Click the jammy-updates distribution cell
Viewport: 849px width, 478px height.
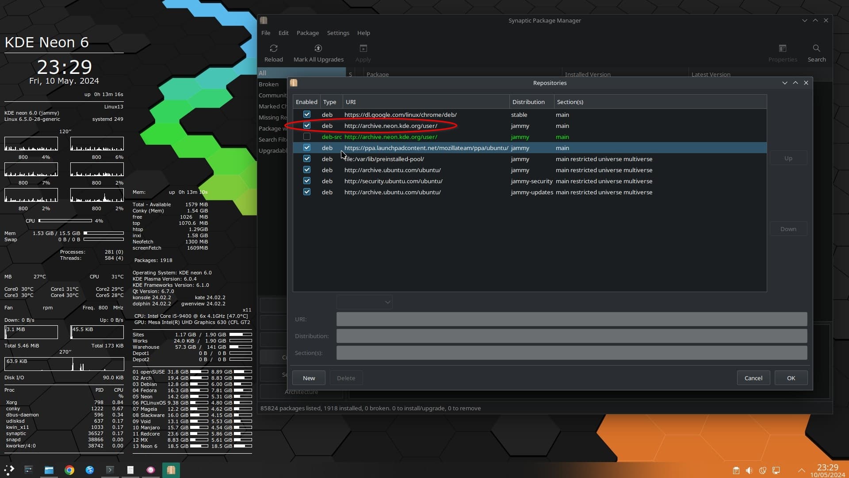pyautogui.click(x=532, y=192)
